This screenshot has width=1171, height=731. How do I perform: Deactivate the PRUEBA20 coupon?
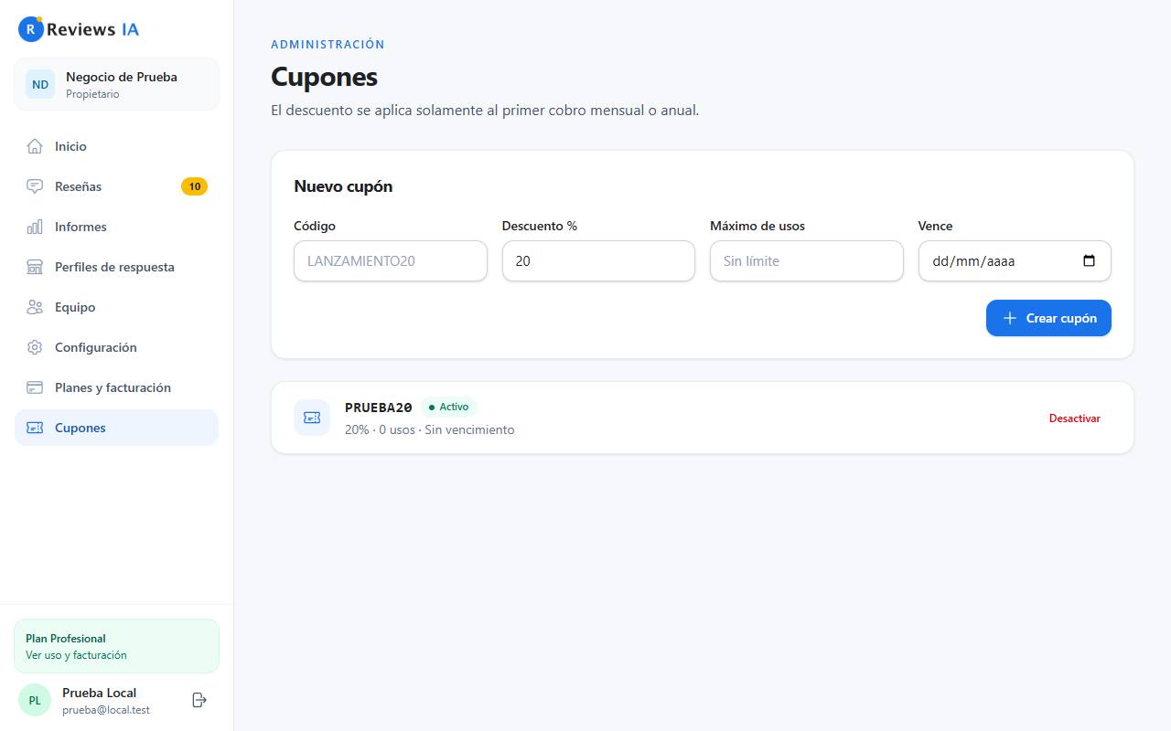1075,418
